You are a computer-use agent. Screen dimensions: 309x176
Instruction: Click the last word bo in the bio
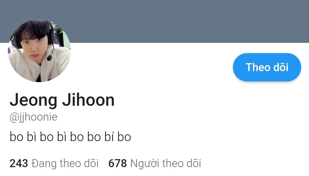pyautogui.click(x=124, y=137)
